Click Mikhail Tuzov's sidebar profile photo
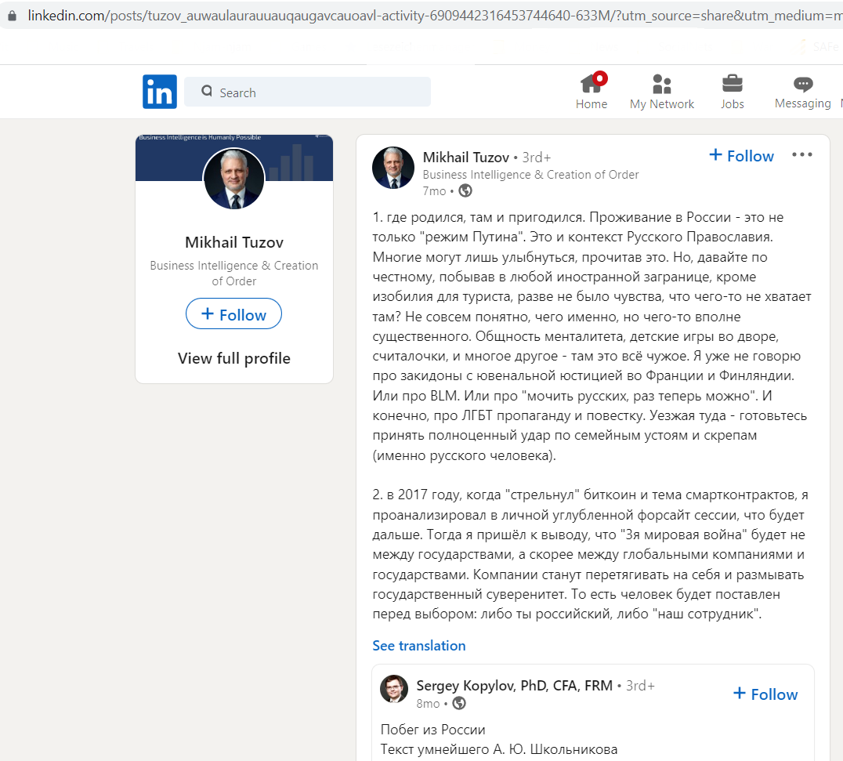Screen dimensions: 843x761 click(234, 179)
